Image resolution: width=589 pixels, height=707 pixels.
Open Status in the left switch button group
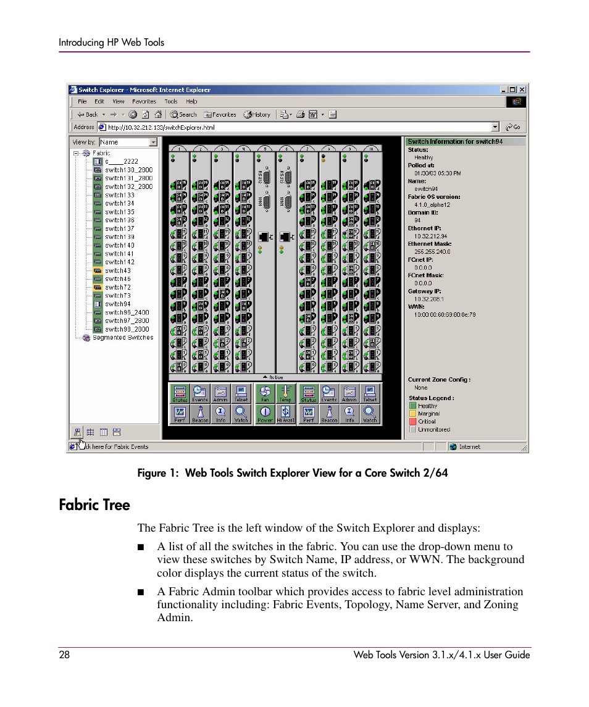tap(180, 393)
